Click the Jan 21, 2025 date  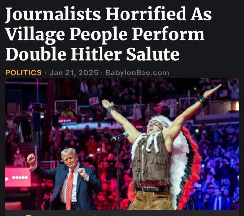click(74, 73)
